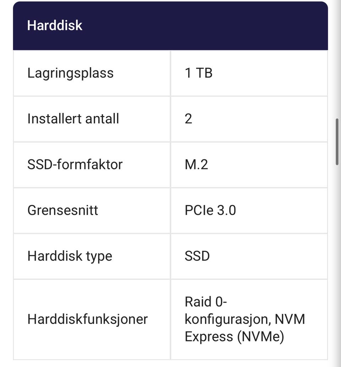Click the PCIe 3.0 interface value
The height and width of the screenshot is (367, 341).
click(x=210, y=210)
